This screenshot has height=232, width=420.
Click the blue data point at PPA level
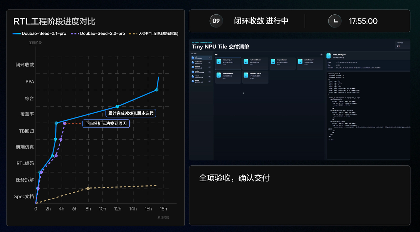(x=157, y=90)
